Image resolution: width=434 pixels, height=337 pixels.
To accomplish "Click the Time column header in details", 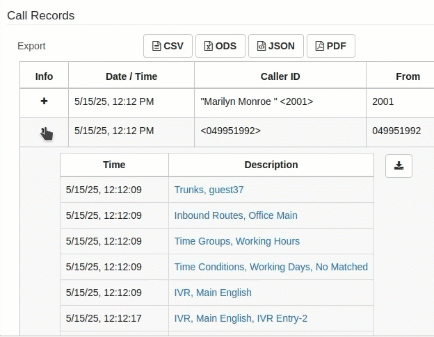I will tap(114, 165).
